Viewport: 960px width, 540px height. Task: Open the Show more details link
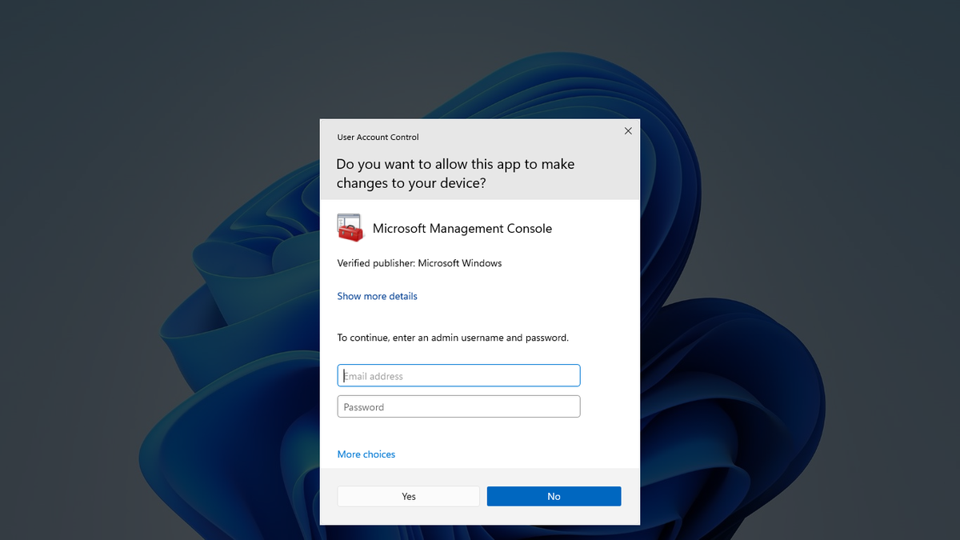pos(378,296)
